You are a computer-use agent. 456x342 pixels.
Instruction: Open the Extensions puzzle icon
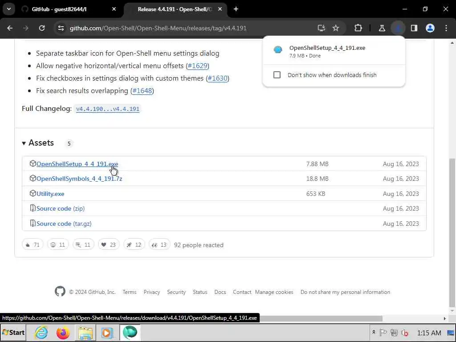[358, 28]
